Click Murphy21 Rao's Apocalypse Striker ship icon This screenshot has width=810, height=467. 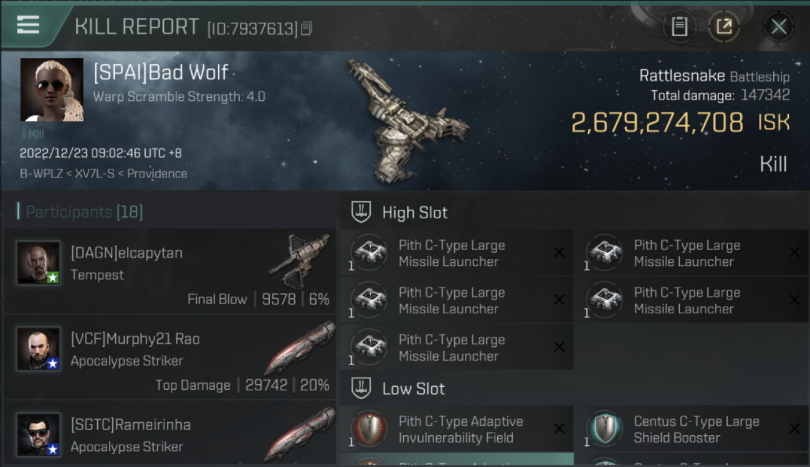pyautogui.click(x=300, y=347)
